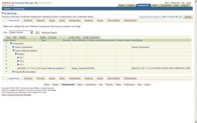Click the Activate button

pos(22,37)
